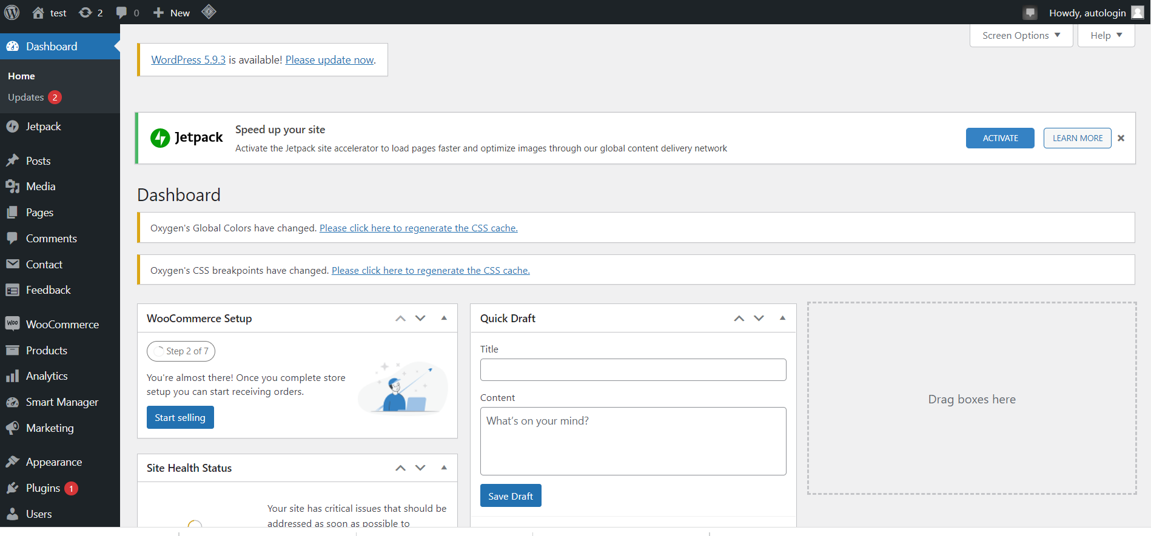Open WooCommerce from the sidebar
This screenshot has width=1151, height=536.
tap(62, 325)
